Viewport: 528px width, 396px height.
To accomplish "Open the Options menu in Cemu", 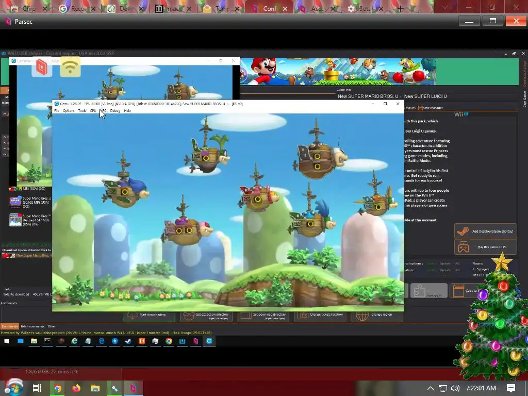I will click(x=69, y=110).
